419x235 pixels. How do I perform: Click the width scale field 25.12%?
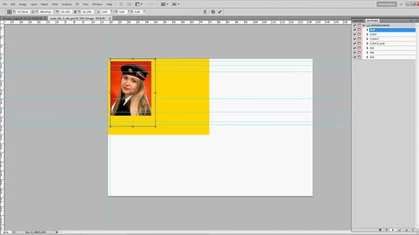tap(65, 12)
